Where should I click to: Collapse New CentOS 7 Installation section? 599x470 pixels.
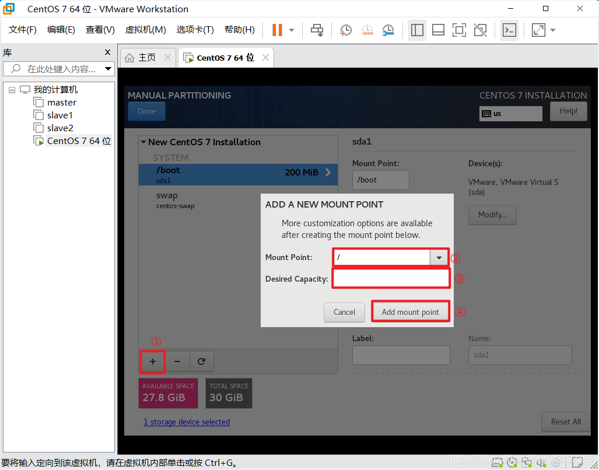pos(143,142)
